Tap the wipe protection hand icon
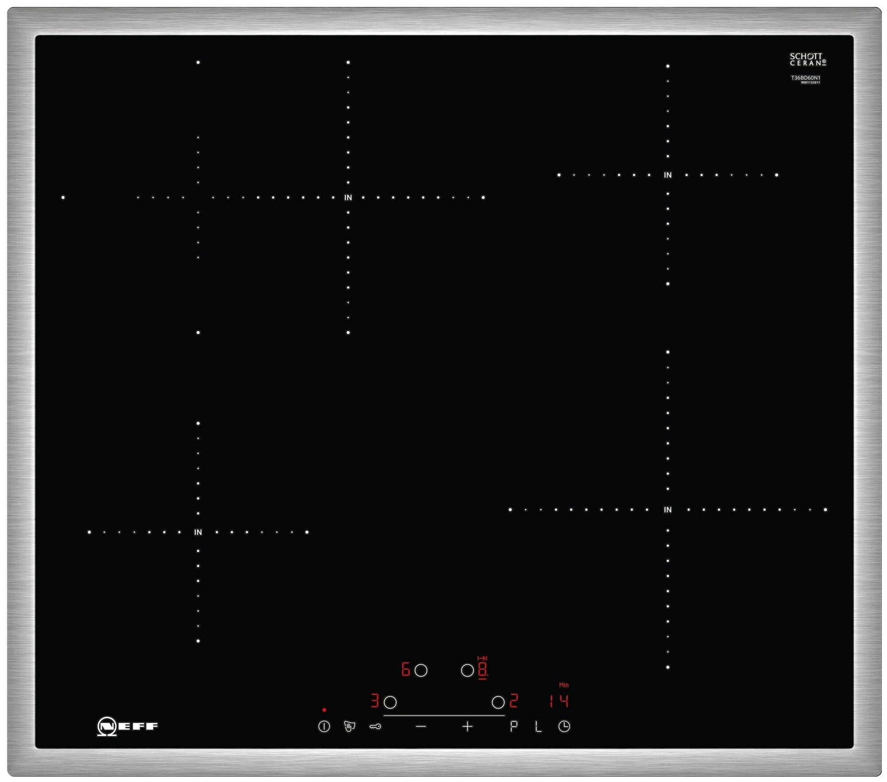The image size is (887, 782). click(349, 727)
